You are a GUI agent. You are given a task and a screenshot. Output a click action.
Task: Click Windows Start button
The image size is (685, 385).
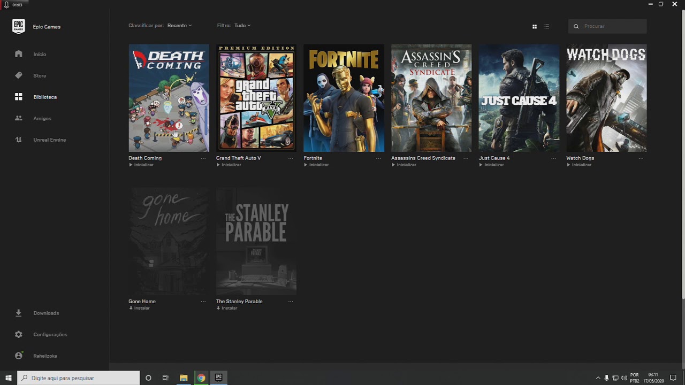pos(9,378)
